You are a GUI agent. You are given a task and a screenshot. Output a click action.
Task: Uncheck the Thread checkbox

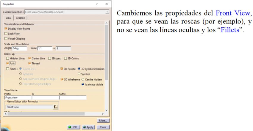tap(29, 63)
